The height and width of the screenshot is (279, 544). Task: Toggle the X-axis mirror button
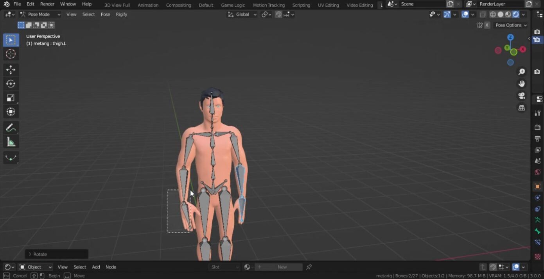(x=487, y=25)
